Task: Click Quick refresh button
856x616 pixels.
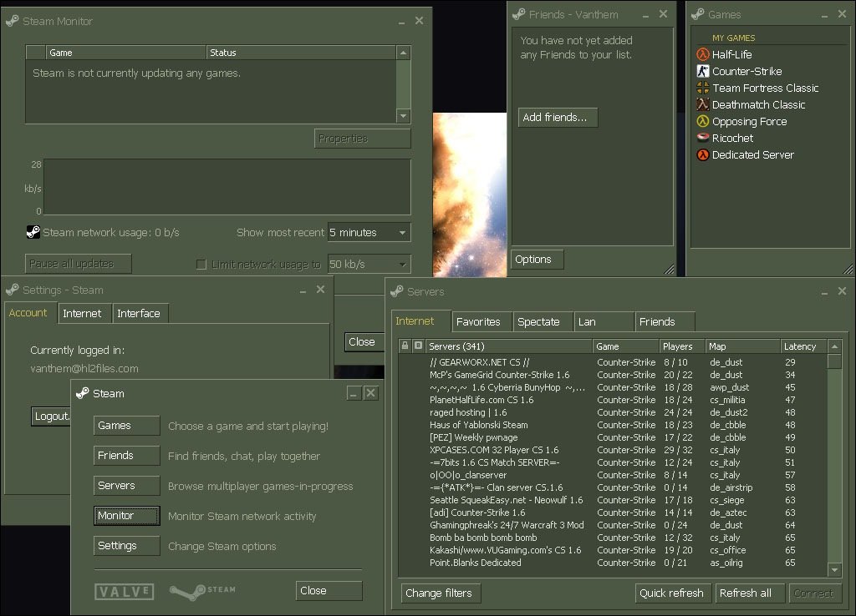Action: click(675, 593)
